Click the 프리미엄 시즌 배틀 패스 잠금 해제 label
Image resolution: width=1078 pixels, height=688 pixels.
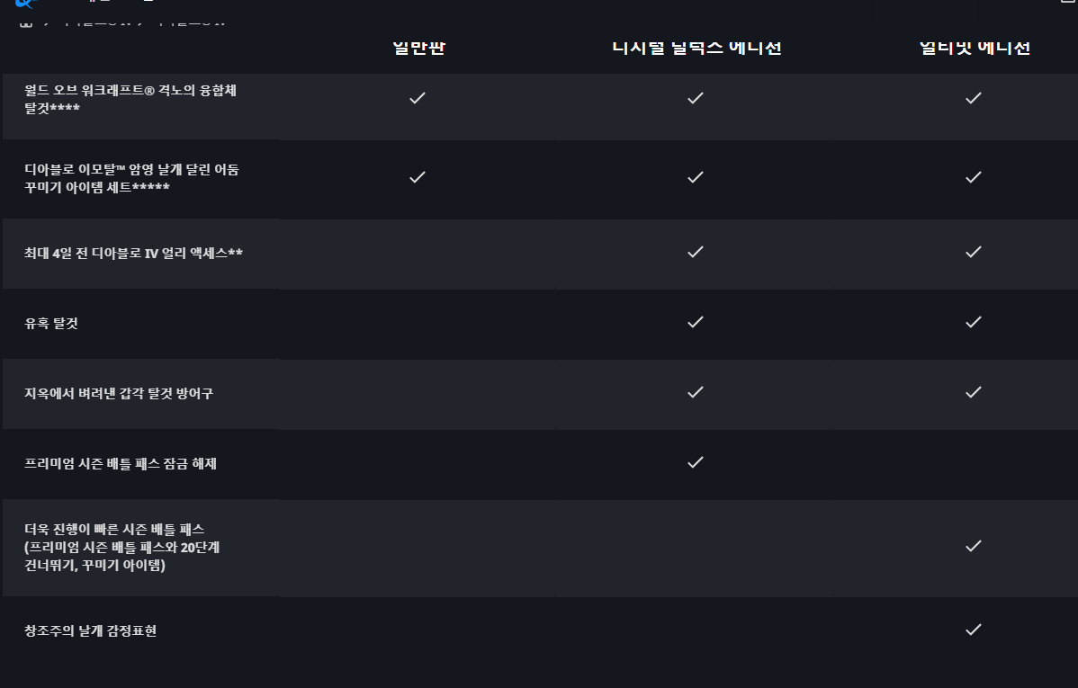coord(121,463)
